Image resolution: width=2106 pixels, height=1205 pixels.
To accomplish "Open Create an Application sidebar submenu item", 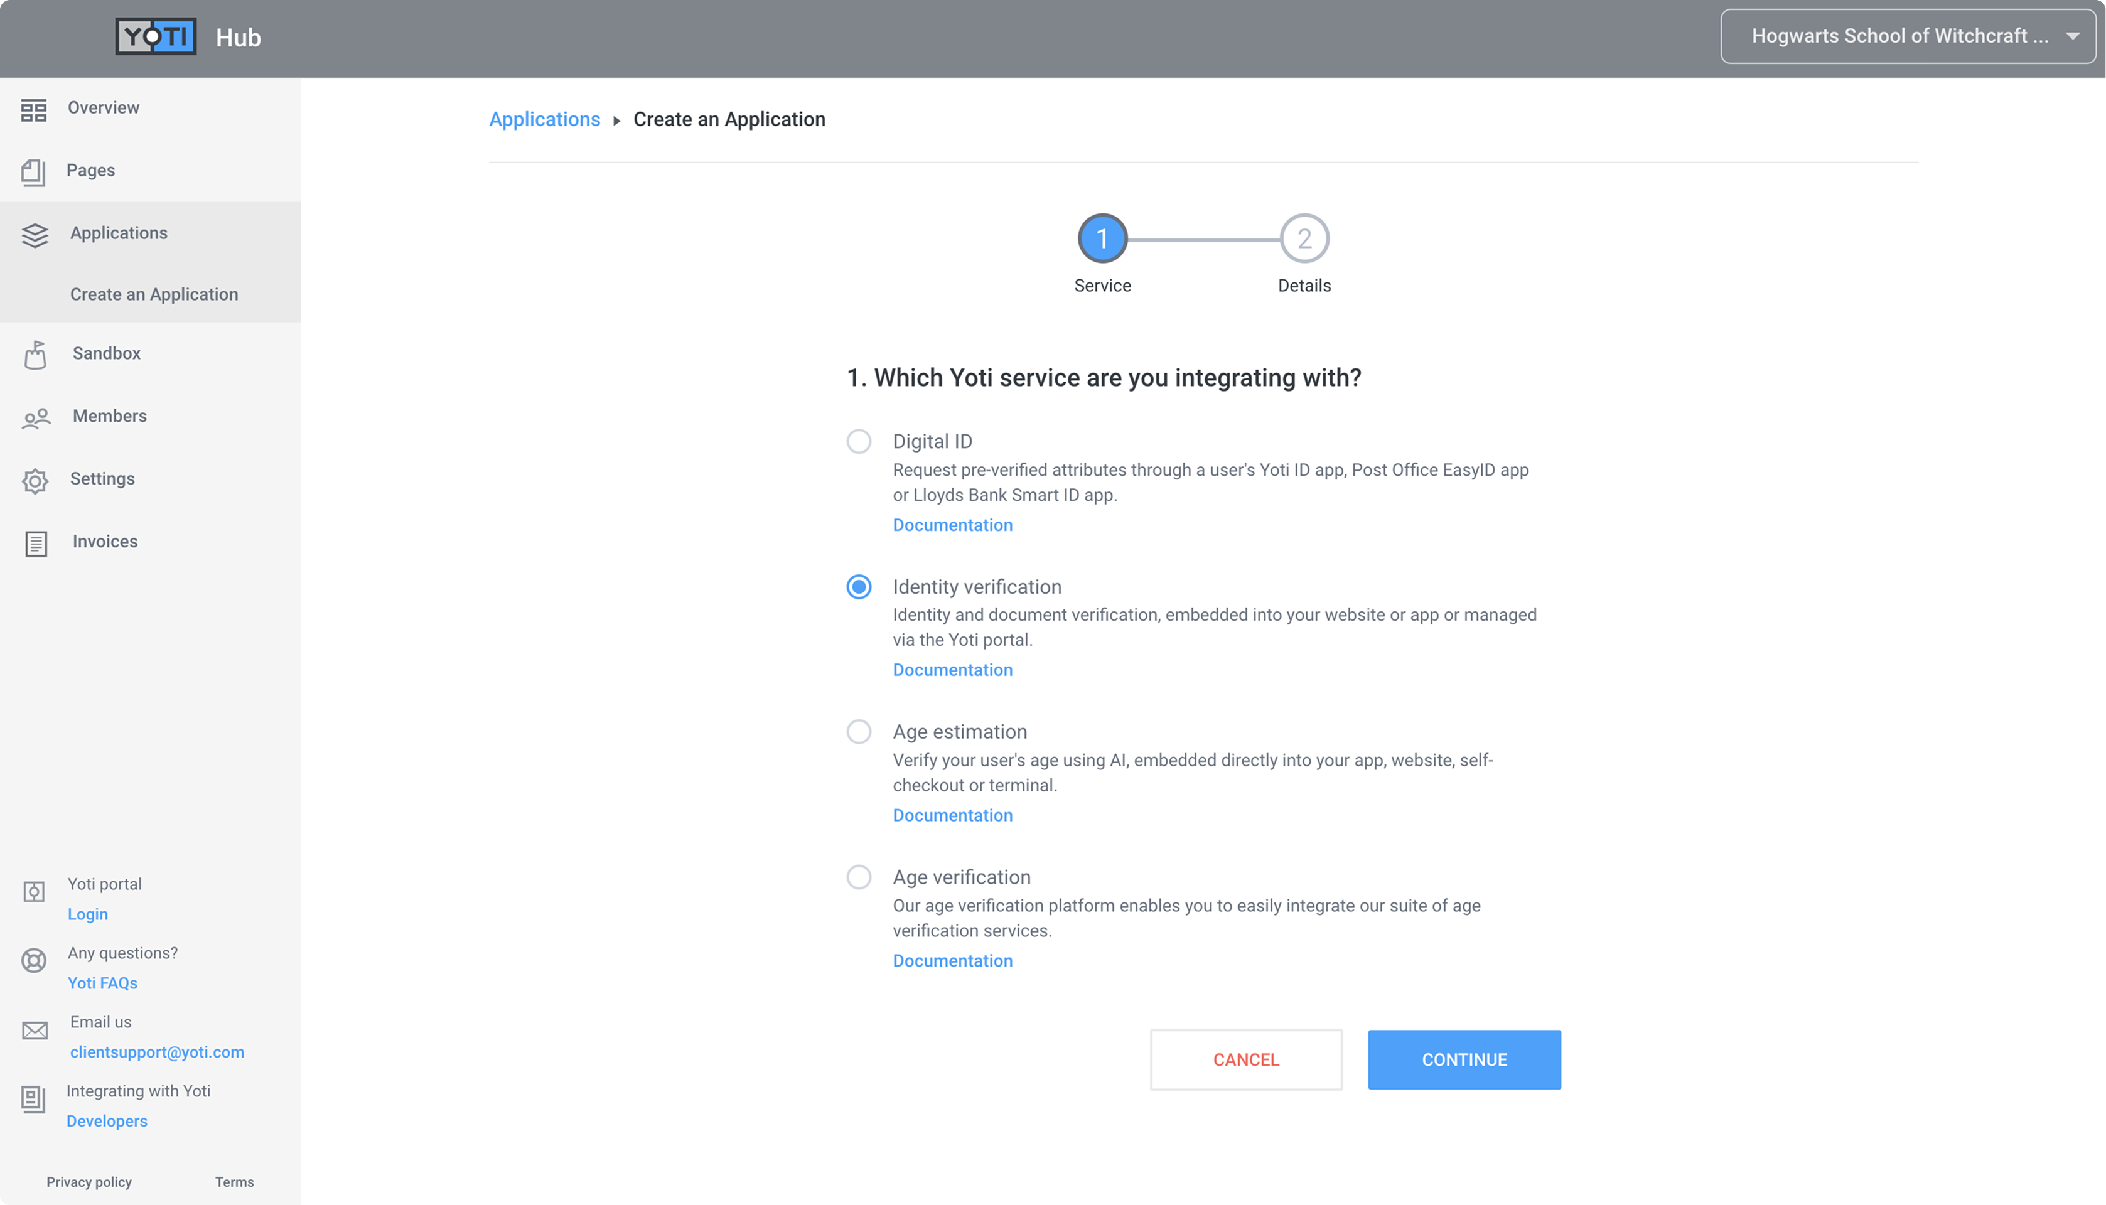I will click(154, 294).
